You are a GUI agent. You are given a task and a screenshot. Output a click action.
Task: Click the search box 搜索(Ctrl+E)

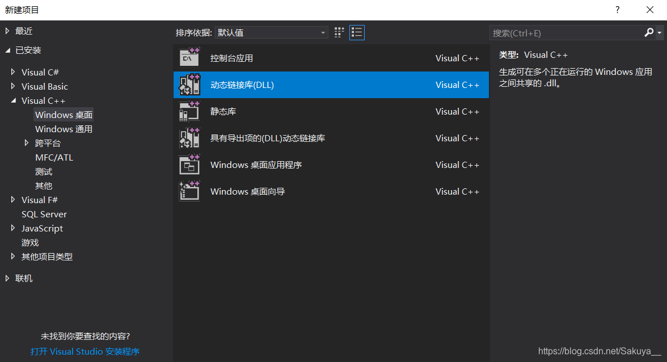(567, 33)
